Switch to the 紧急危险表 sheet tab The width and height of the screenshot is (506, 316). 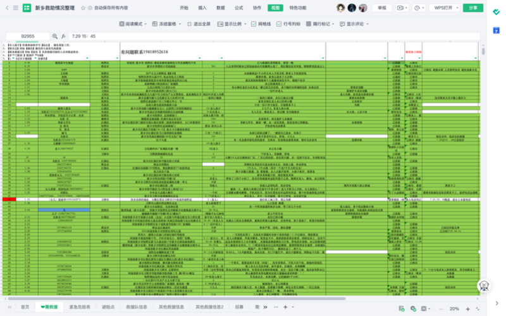(x=80, y=307)
